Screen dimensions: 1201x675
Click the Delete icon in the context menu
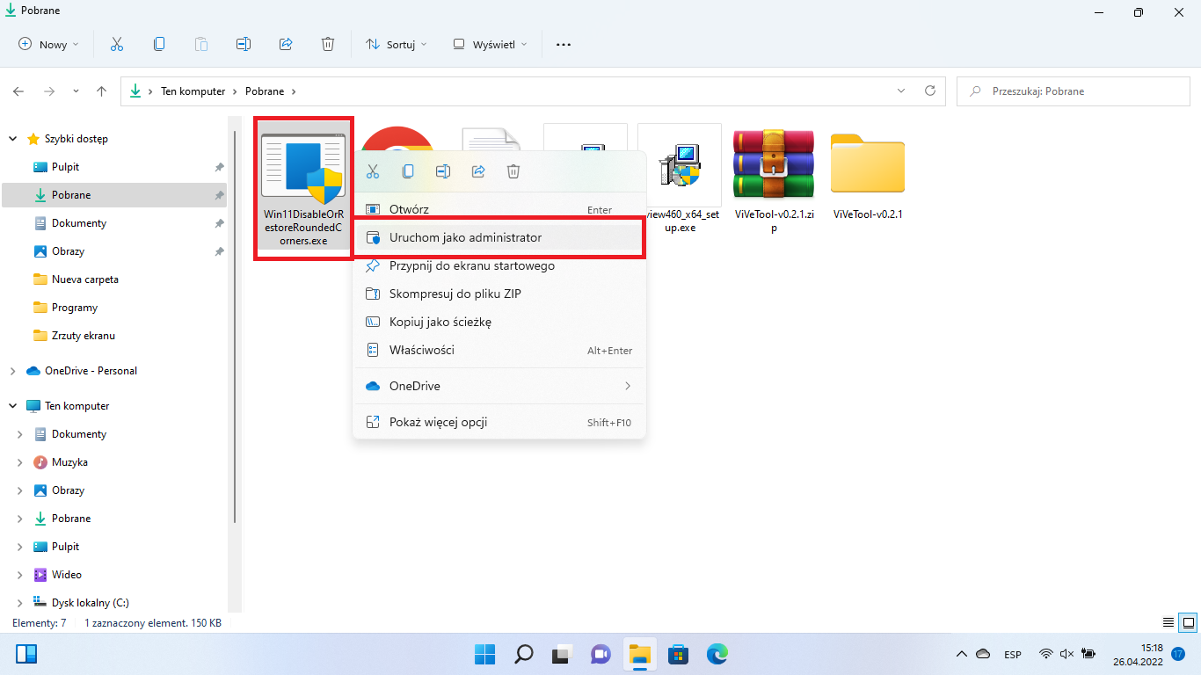(x=513, y=171)
